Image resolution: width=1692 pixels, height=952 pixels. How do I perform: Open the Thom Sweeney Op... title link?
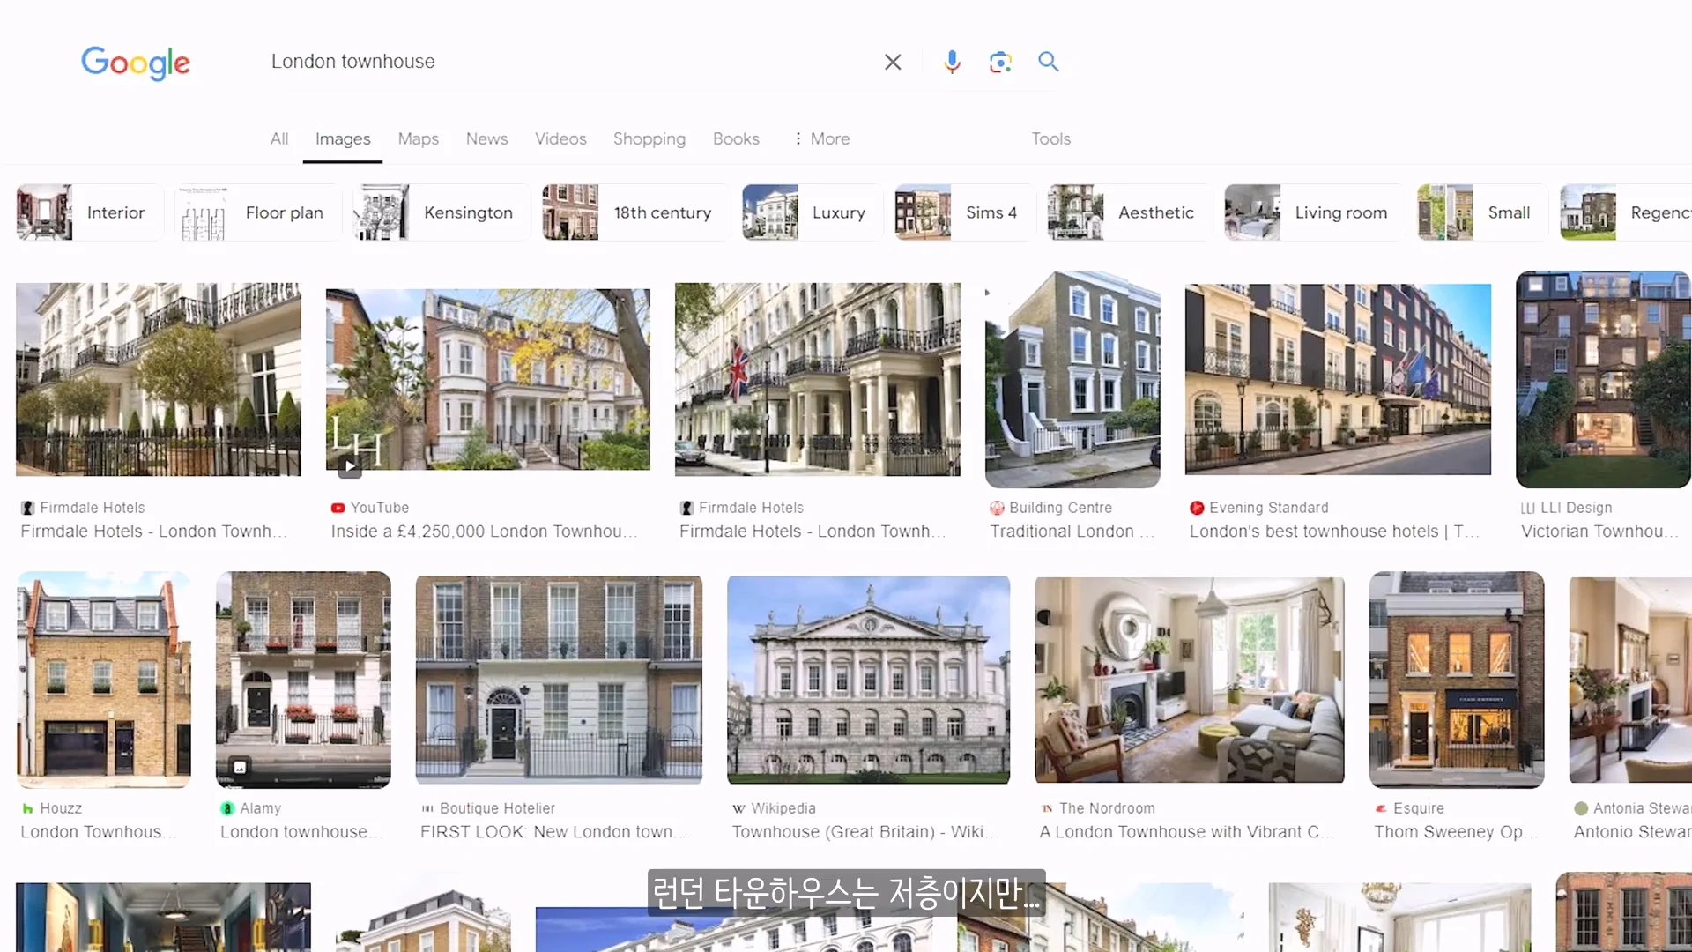(1456, 832)
